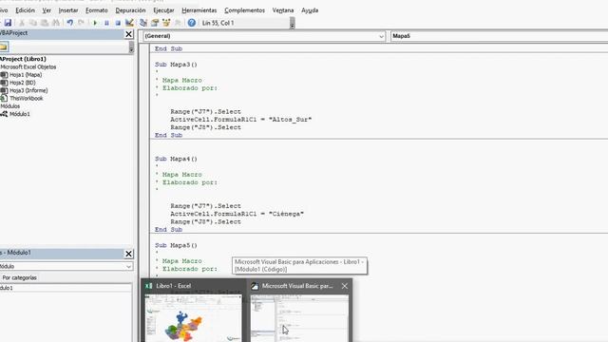Click the Lín 55, Col 1 position indicator
This screenshot has height=342, width=608.
click(218, 23)
